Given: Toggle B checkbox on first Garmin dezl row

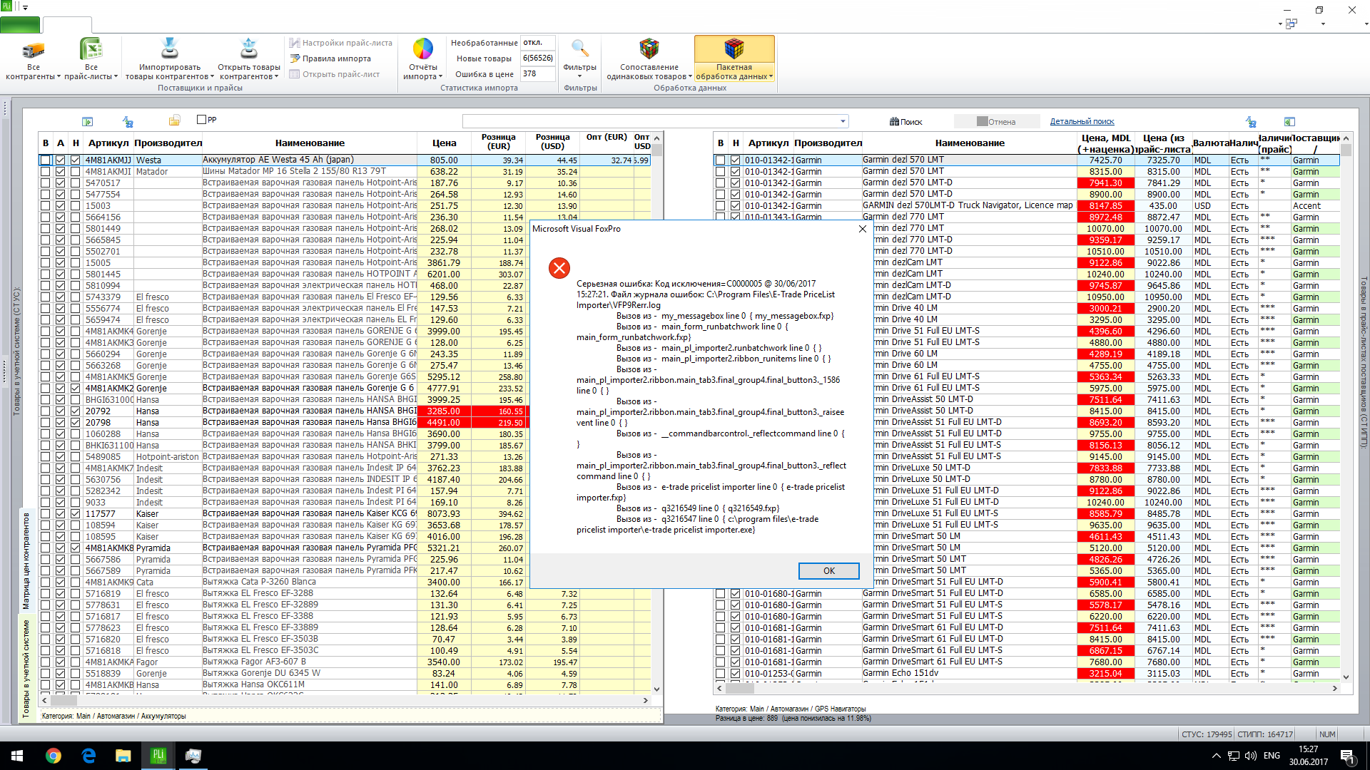Looking at the screenshot, I should click(x=721, y=160).
